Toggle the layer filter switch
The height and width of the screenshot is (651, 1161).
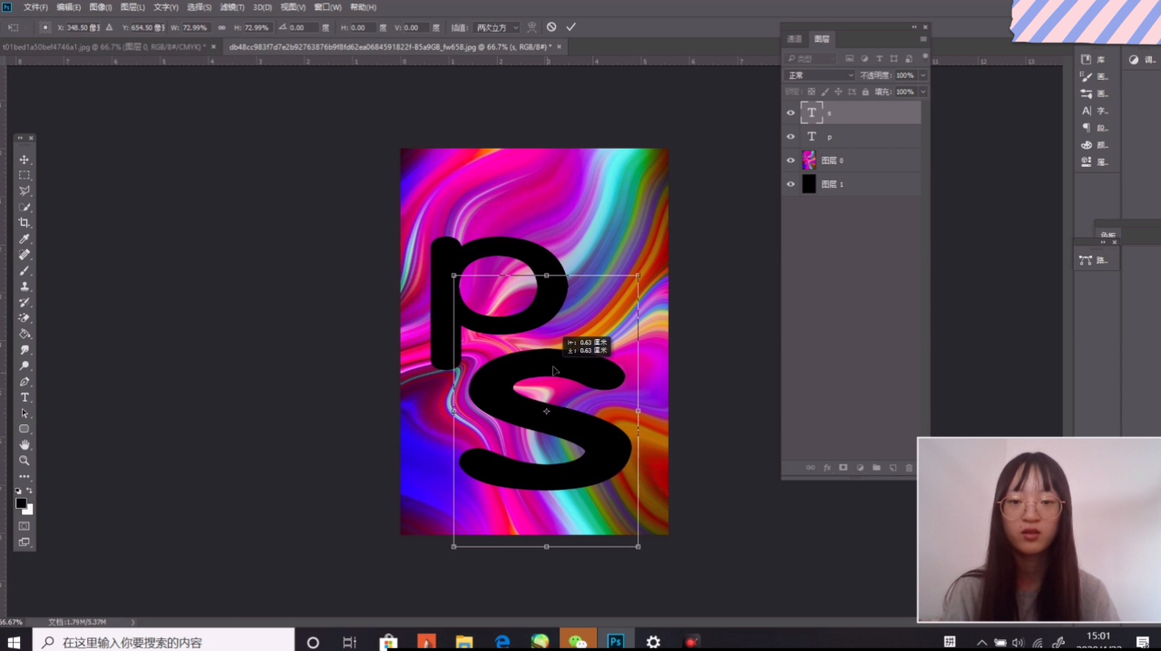click(x=924, y=59)
